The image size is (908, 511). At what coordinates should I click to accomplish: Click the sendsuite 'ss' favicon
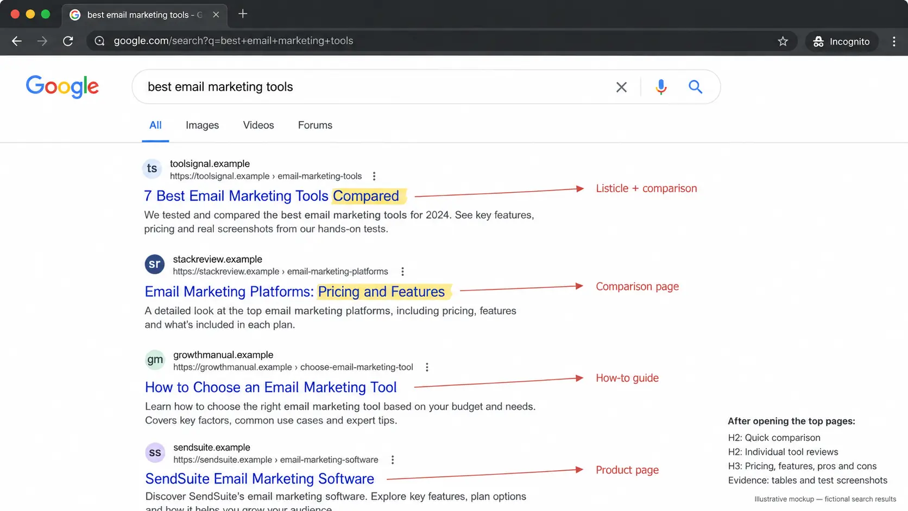(x=155, y=452)
